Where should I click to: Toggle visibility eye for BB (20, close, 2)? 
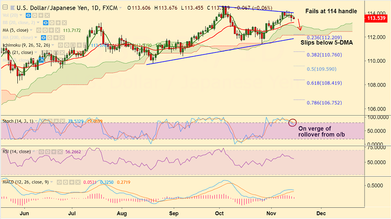46,23
